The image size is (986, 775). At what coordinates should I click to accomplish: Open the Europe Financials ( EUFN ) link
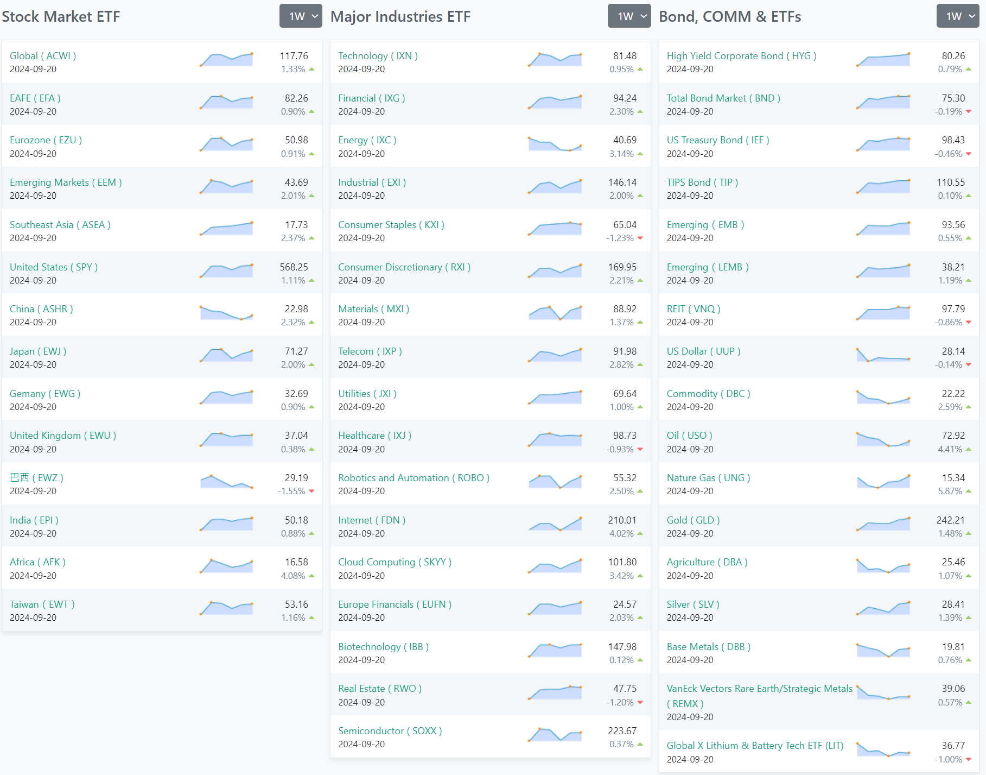395,604
